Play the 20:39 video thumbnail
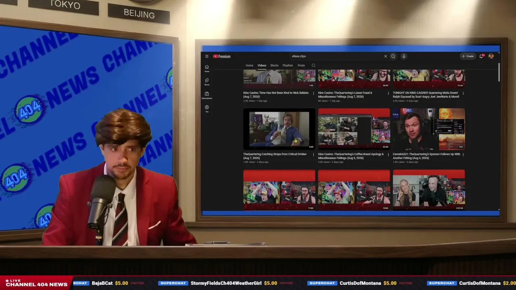516x290 pixels. coord(354,79)
